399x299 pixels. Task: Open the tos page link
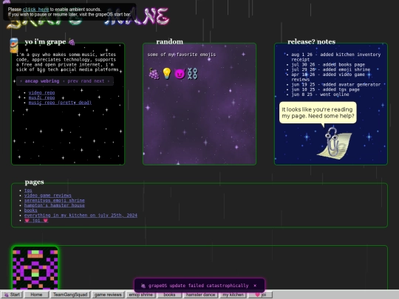[x=28, y=190]
